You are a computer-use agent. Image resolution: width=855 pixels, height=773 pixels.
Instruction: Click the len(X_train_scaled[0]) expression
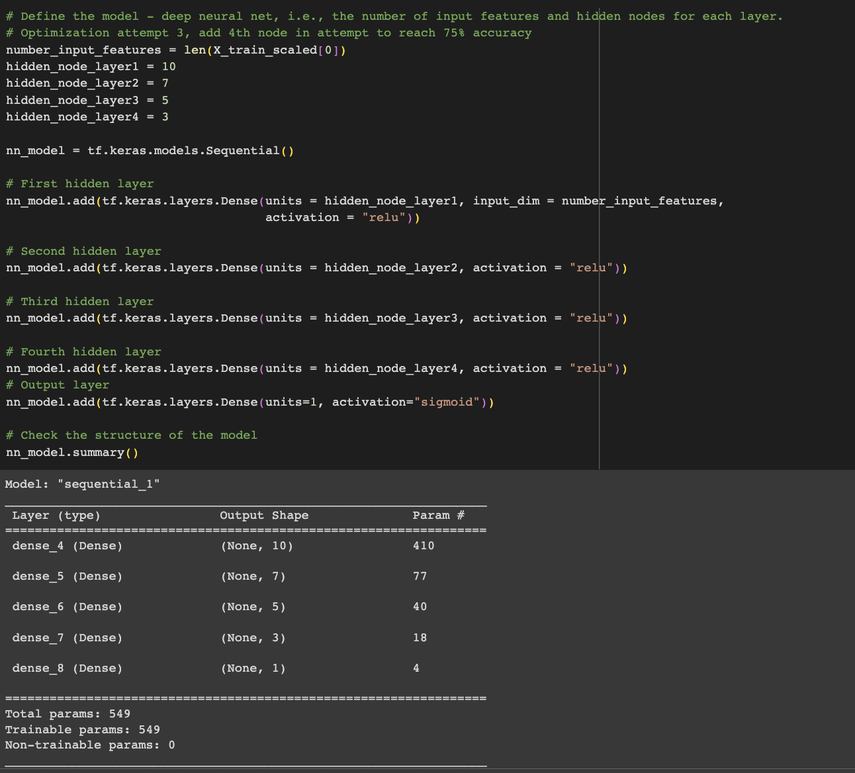(265, 50)
